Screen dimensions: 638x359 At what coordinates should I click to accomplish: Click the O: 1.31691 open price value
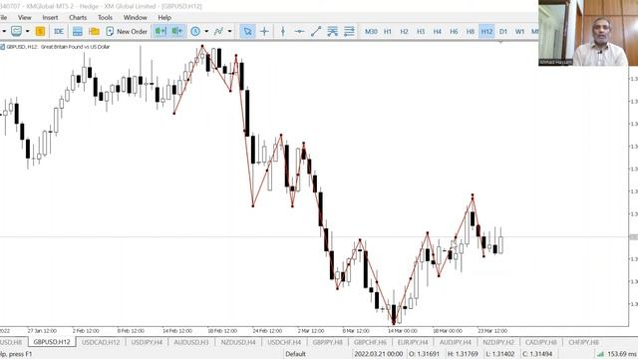click(x=424, y=354)
